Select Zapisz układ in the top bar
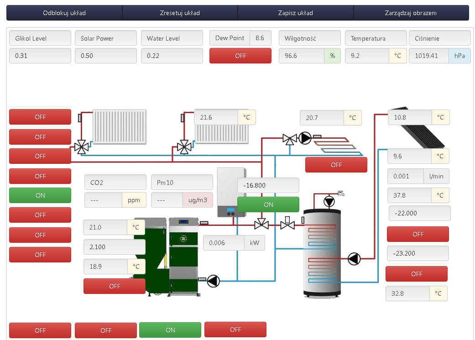475x340 pixels. pos(295,13)
